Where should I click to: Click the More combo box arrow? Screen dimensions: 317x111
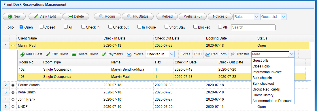click(292, 54)
